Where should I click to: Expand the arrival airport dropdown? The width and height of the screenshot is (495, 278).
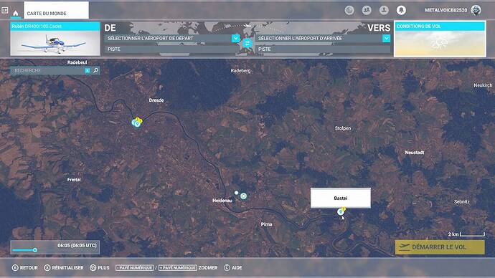[386, 38]
